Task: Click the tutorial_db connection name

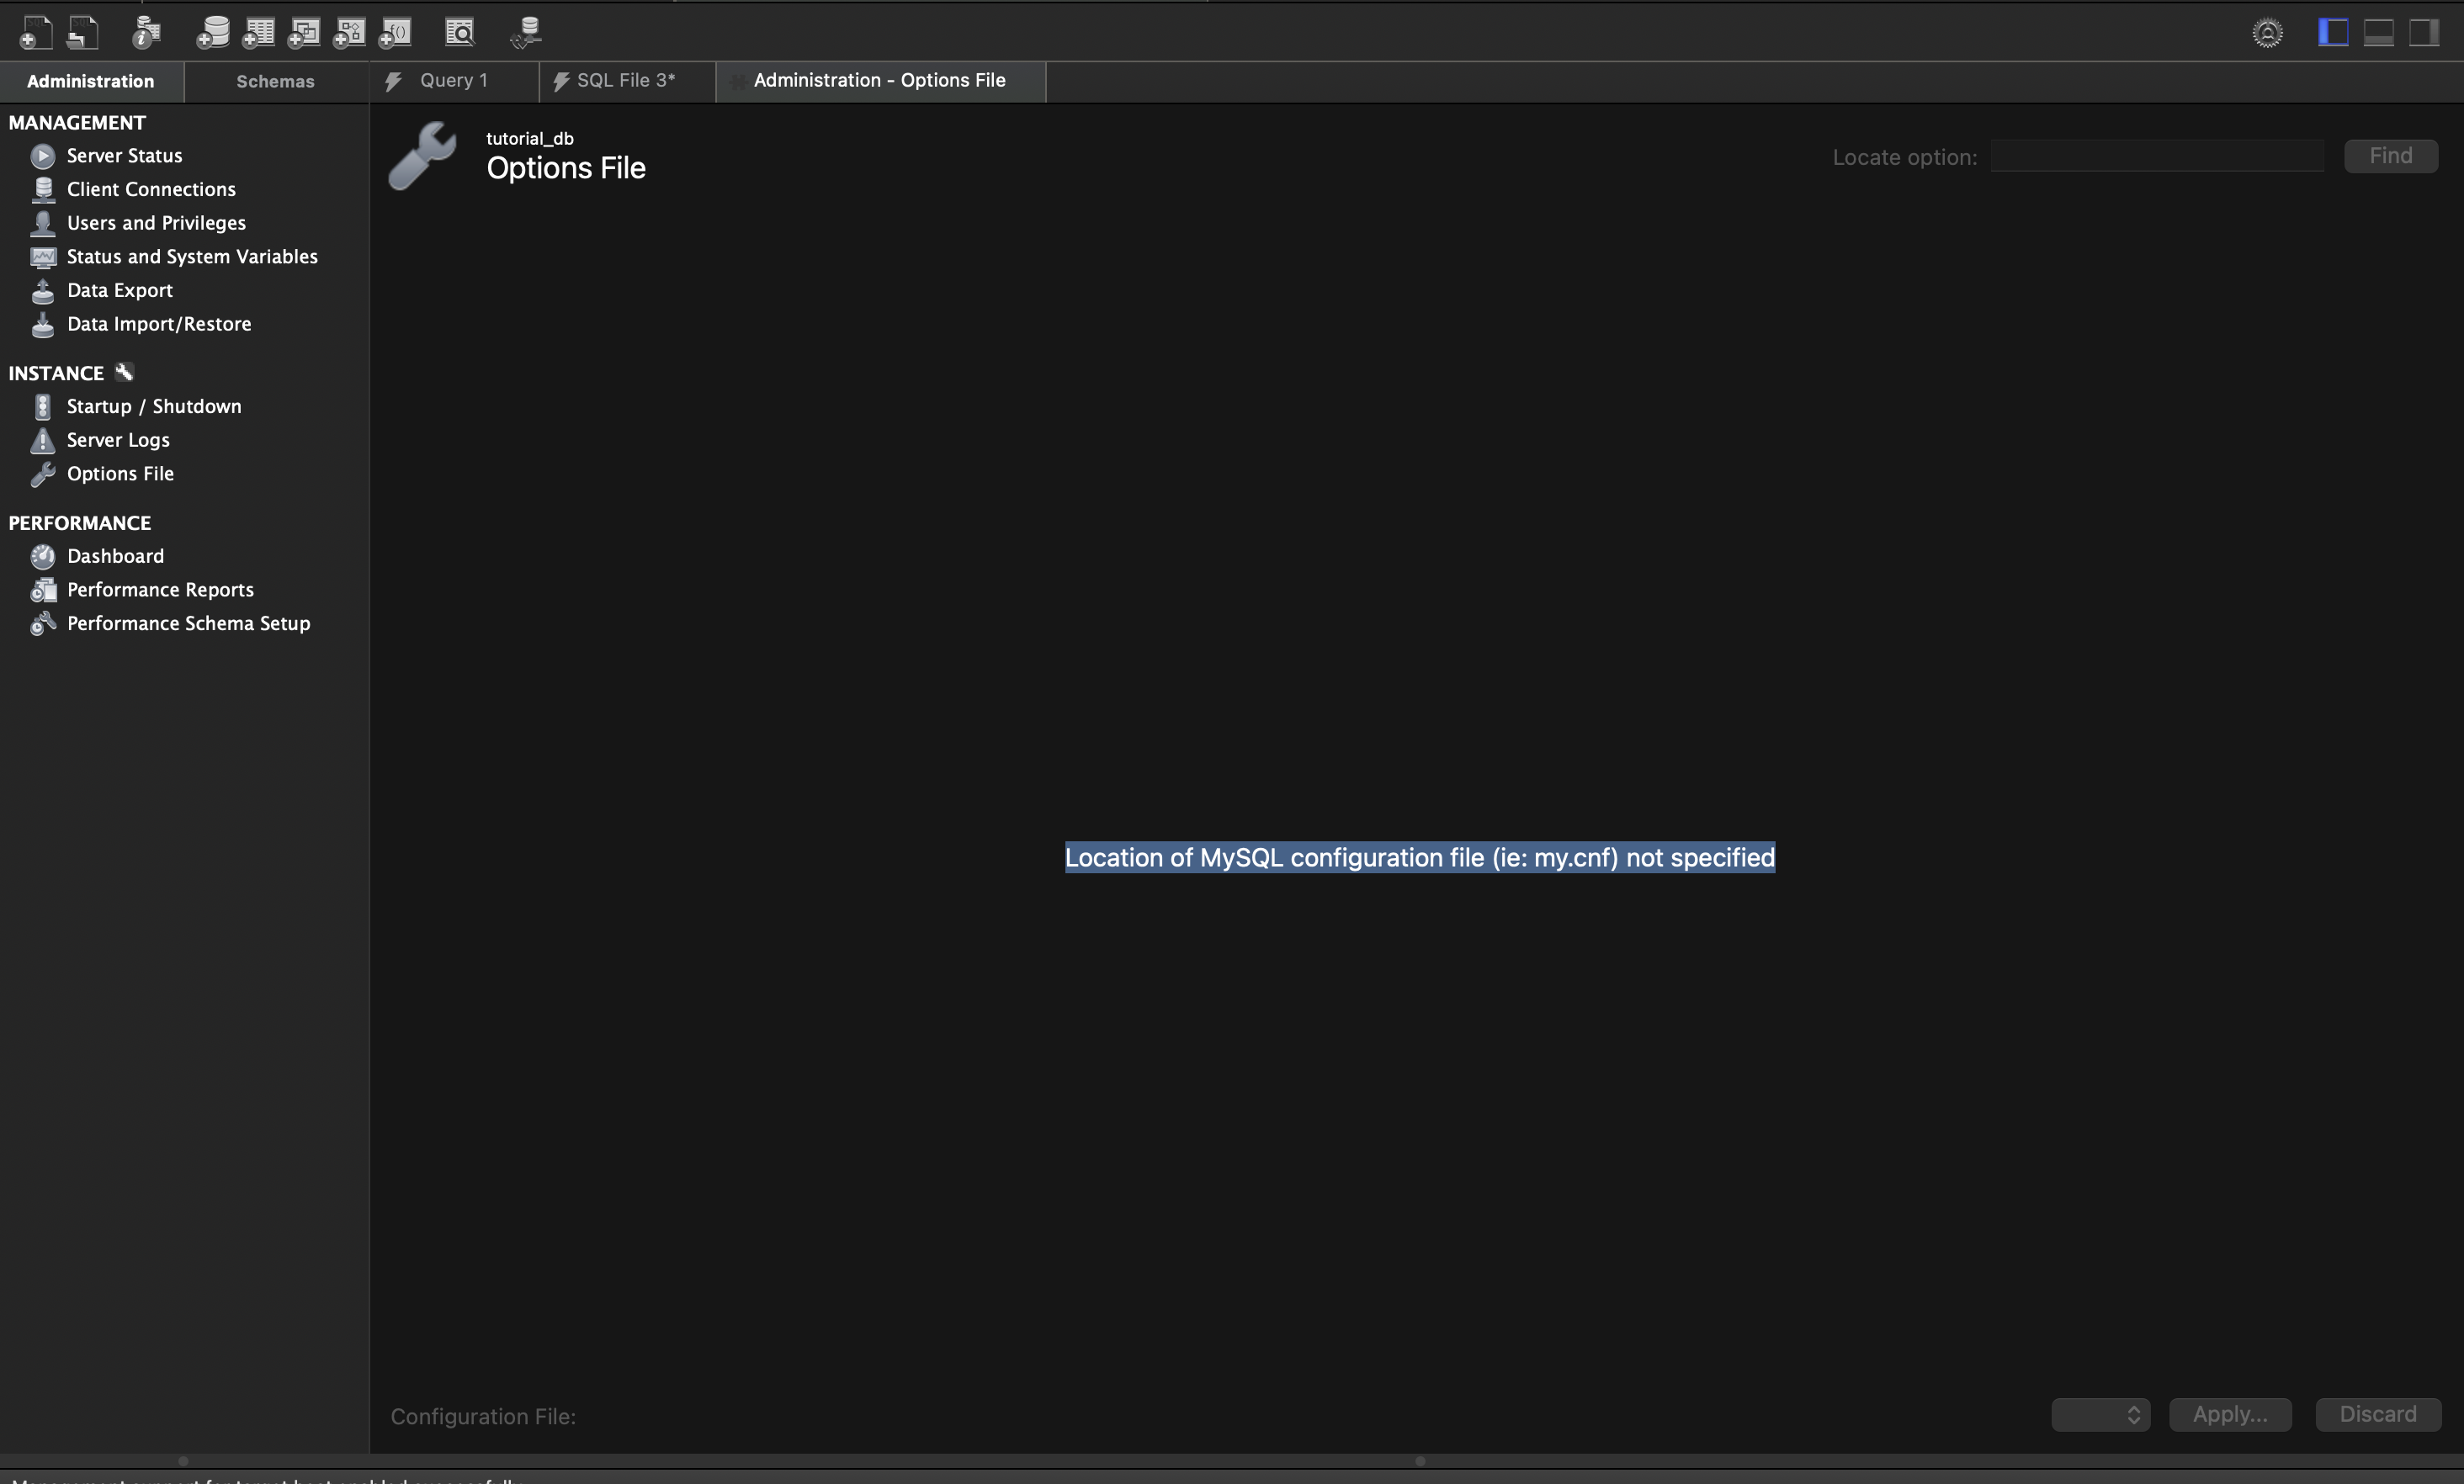Action: (x=530, y=138)
